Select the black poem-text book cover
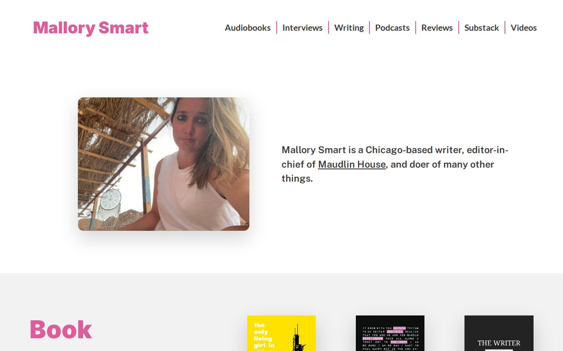The width and height of the screenshot is (563, 351). (x=390, y=333)
